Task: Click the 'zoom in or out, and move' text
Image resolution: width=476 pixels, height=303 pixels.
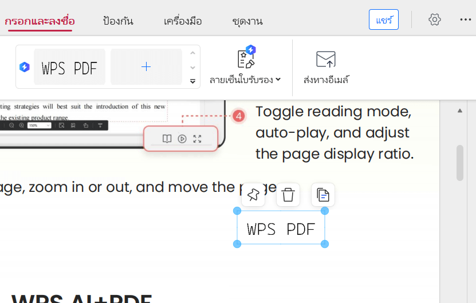Action: pos(119,187)
